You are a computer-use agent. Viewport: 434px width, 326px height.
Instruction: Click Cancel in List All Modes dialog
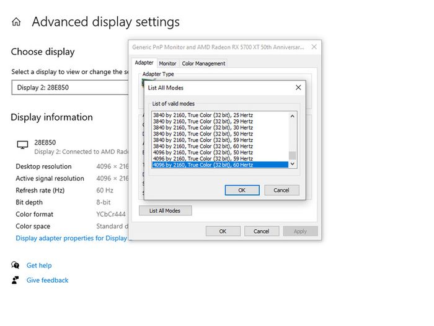pyautogui.click(x=281, y=190)
